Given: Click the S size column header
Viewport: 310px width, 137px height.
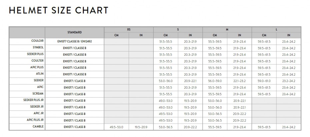Looking at the screenshot, I should [178, 29].
